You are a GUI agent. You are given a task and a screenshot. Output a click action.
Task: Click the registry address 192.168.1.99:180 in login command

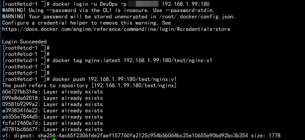[x=186, y=4]
